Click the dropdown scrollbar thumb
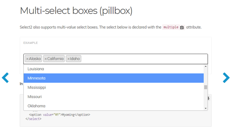The width and height of the screenshot is (232, 139). coord(206,87)
